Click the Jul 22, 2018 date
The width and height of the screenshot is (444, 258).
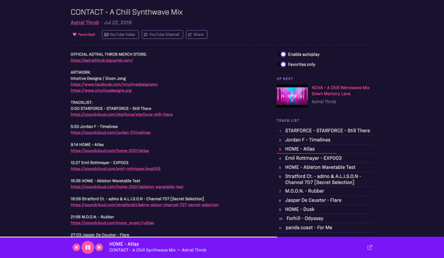click(x=118, y=23)
